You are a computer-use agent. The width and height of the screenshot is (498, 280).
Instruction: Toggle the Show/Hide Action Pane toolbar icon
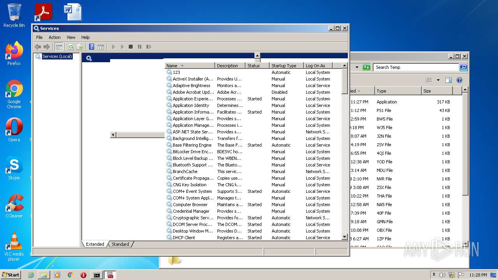click(101, 47)
